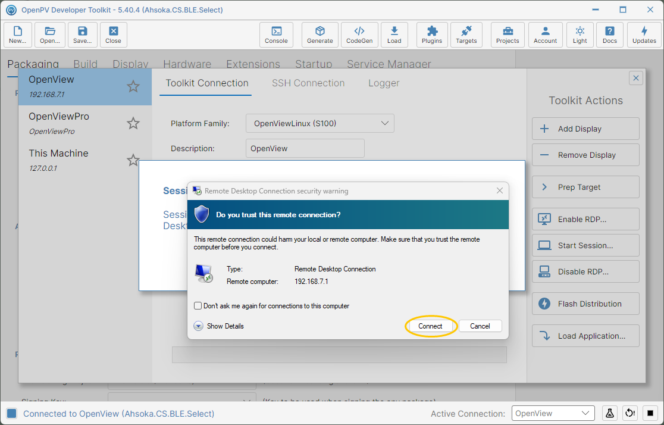Open the Display tab

pyautogui.click(x=130, y=64)
